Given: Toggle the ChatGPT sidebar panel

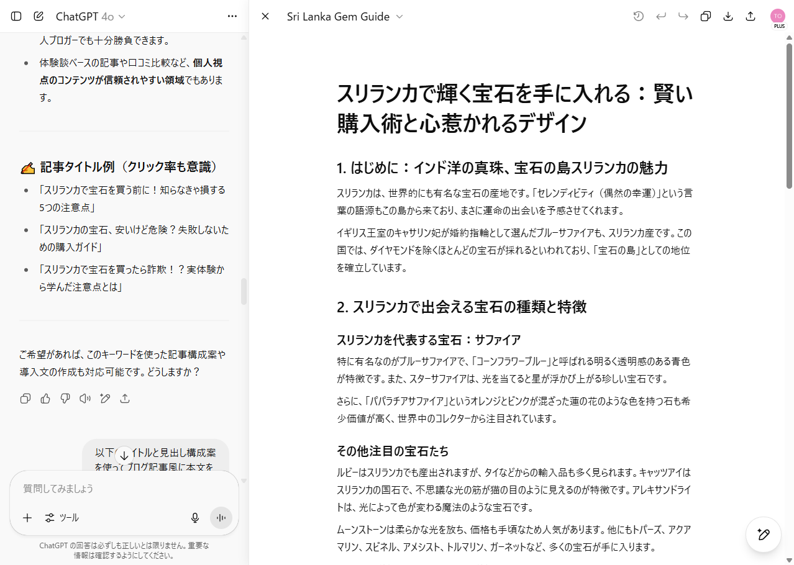Looking at the screenshot, I should [16, 16].
